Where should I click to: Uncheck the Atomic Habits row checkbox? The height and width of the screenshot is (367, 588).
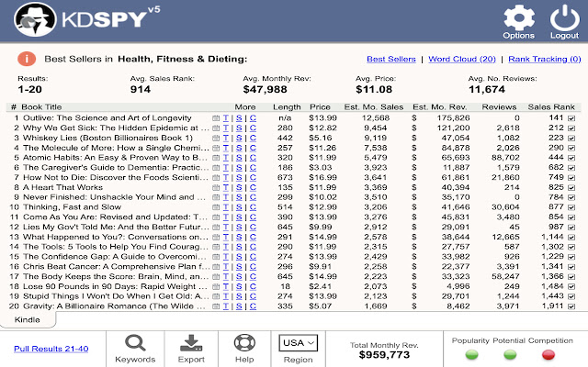pyautogui.click(x=571, y=158)
